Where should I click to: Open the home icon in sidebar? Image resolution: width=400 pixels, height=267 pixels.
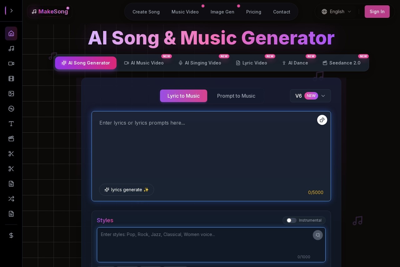point(11,33)
